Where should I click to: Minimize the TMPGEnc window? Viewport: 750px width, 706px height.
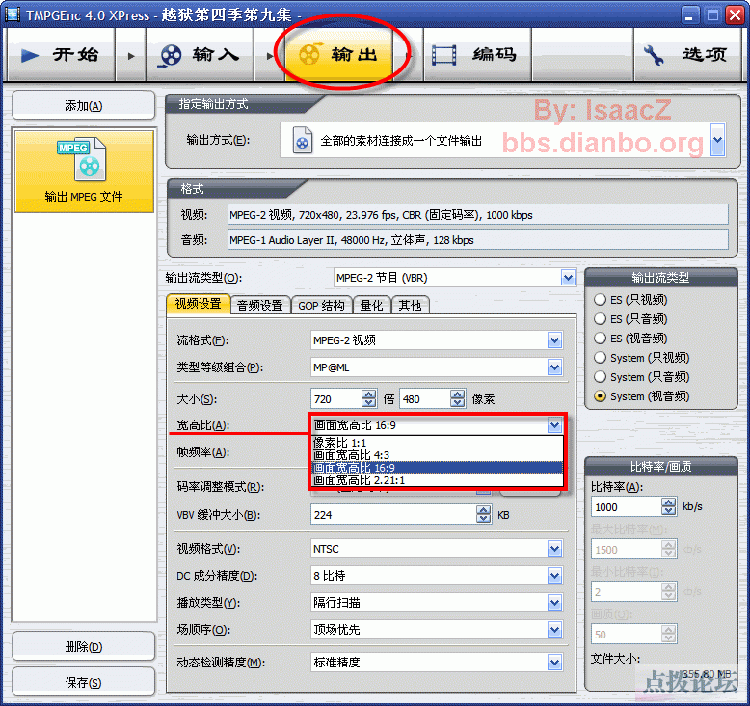click(689, 15)
